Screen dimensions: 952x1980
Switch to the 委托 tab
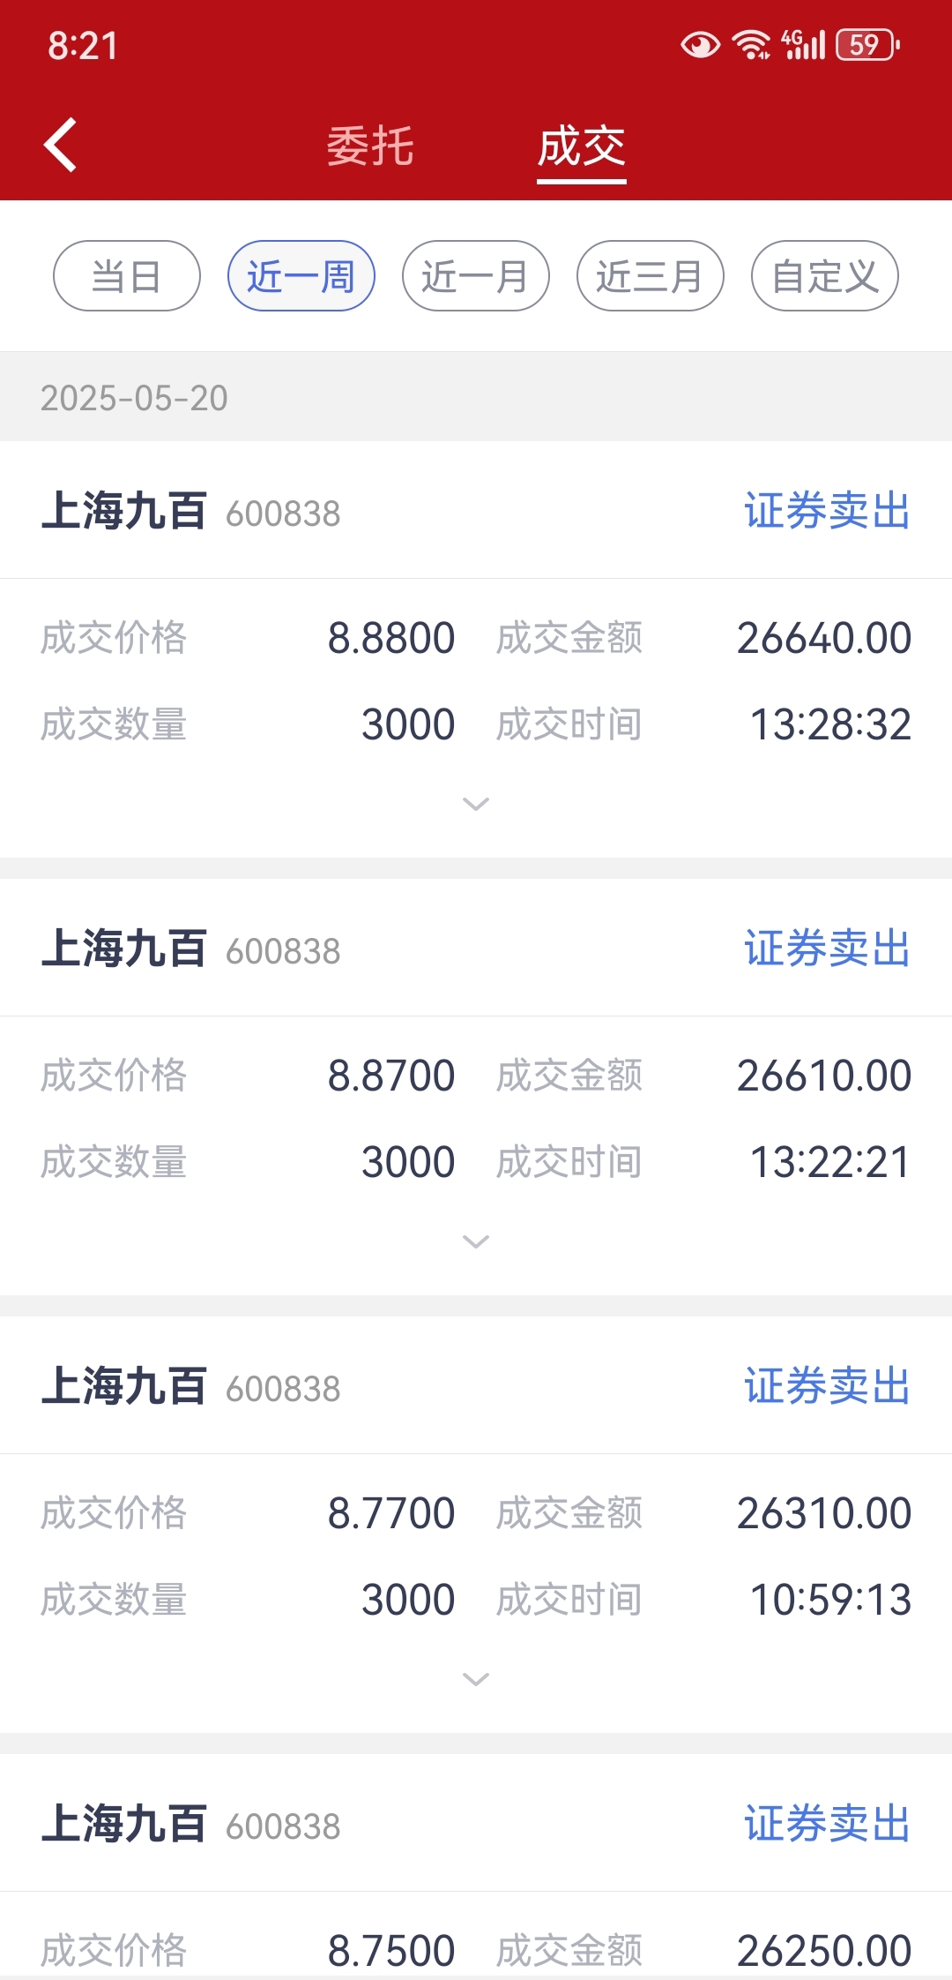click(x=370, y=146)
